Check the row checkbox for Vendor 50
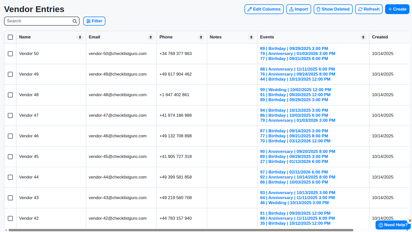This screenshot has width=412, height=232. (x=10, y=54)
